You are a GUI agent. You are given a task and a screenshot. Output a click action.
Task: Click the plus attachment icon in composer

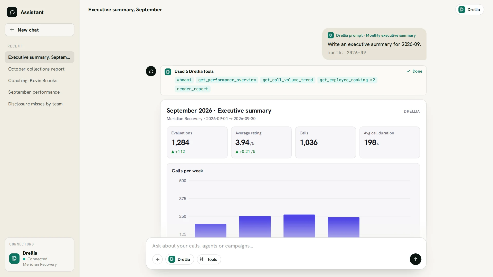pos(157,259)
